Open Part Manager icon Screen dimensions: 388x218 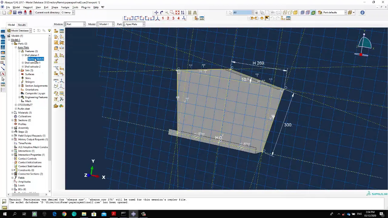(62, 31)
